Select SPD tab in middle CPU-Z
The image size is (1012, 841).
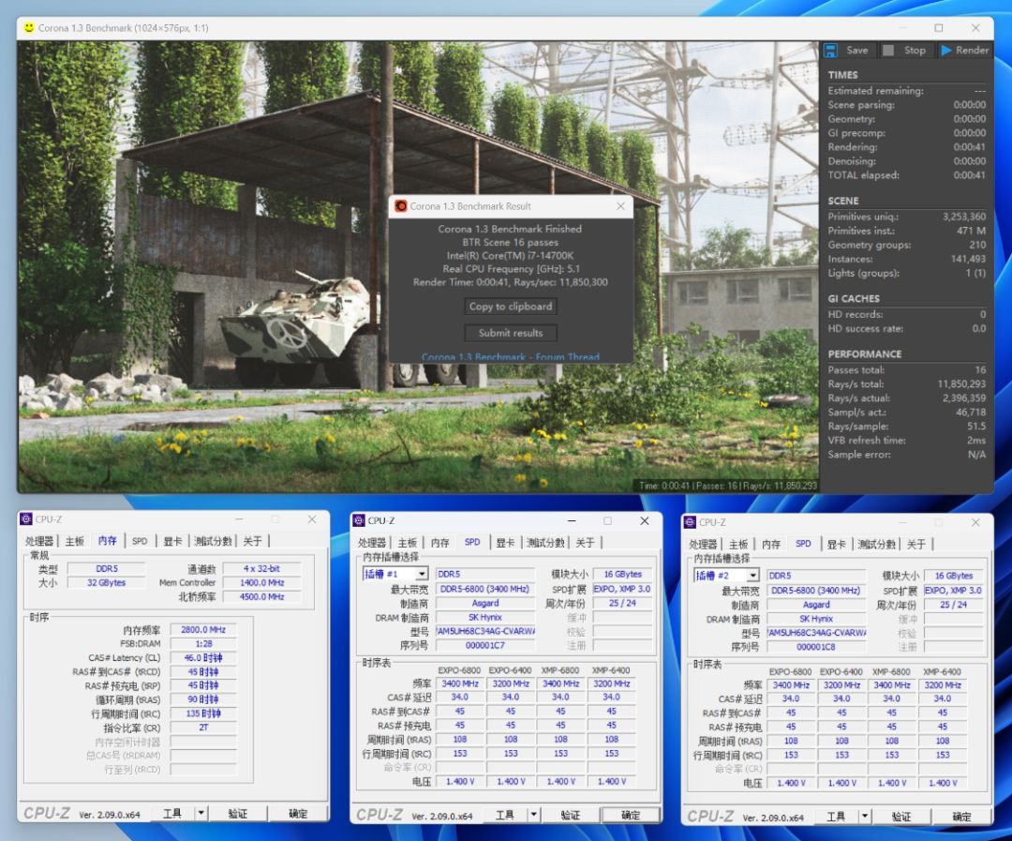coord(472,542)
